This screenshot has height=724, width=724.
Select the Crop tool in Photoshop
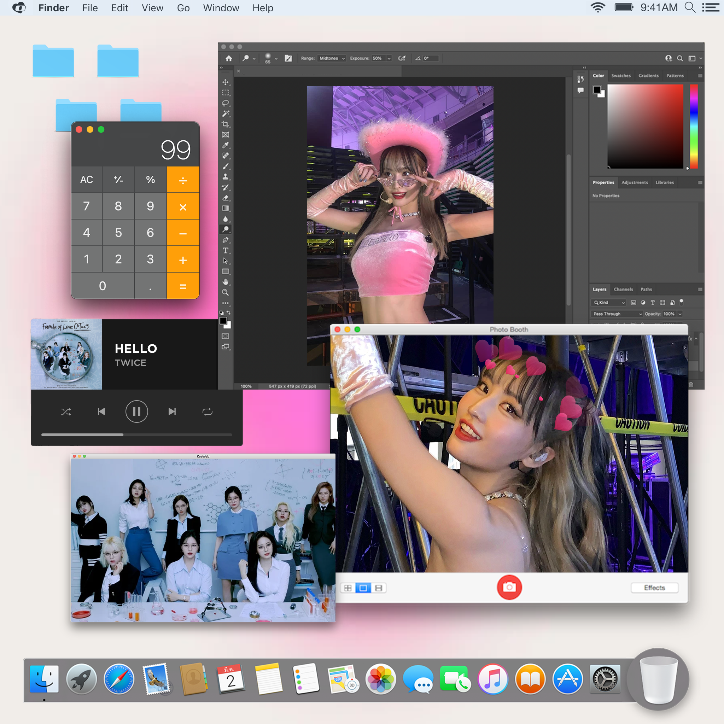pyautogui.click(x=225, y=124)
